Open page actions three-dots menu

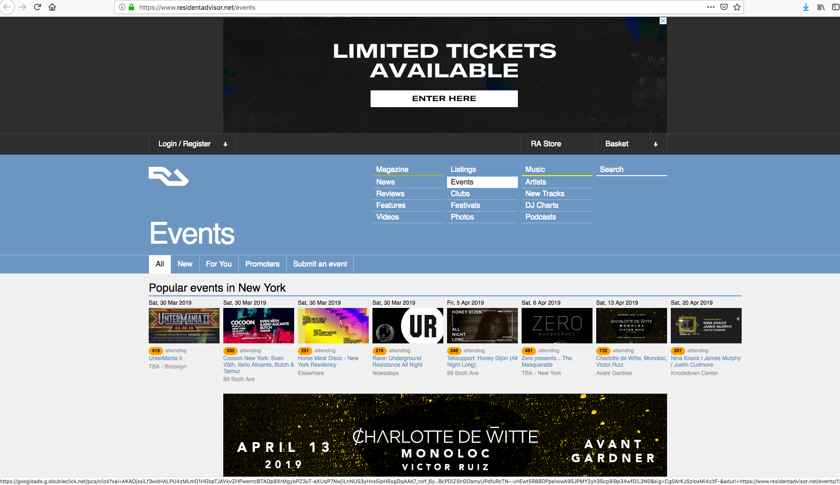tap(711, 7)
